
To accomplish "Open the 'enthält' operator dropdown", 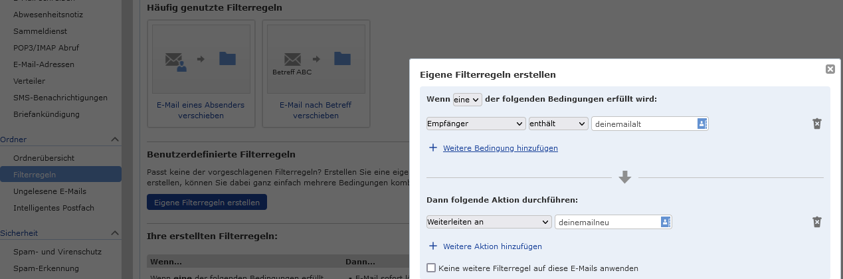I will click(559, 124).
